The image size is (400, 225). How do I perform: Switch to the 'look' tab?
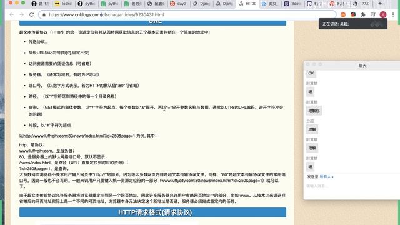pos(64,4)
